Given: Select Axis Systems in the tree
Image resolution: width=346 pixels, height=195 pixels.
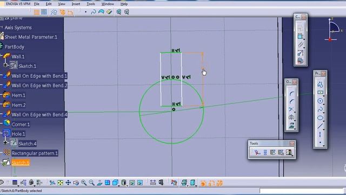Looking at the screenshot, I should [x=18, y=28].
